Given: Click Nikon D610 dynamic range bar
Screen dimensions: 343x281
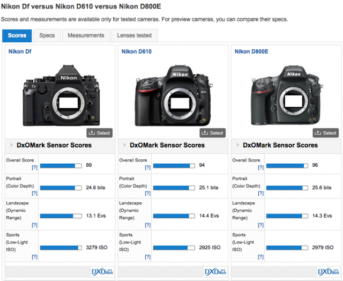Looking at the screenshot, I should tap(174, 216).
